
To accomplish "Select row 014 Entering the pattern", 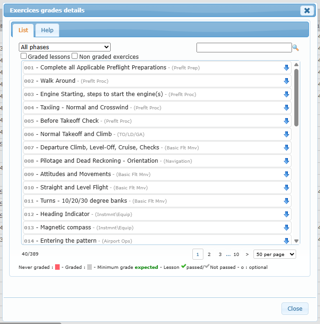I will (157, 240).
